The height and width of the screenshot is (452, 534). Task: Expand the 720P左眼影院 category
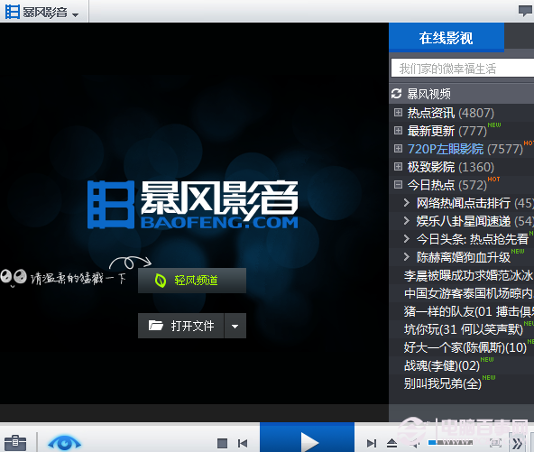coord(398,148)
